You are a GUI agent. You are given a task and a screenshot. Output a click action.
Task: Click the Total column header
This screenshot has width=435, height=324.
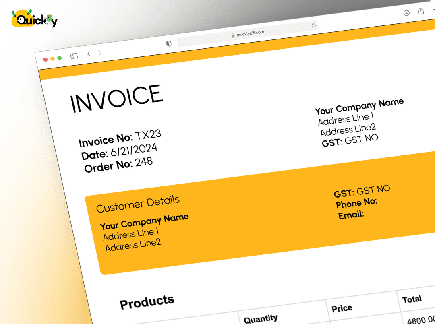[412, 299]
